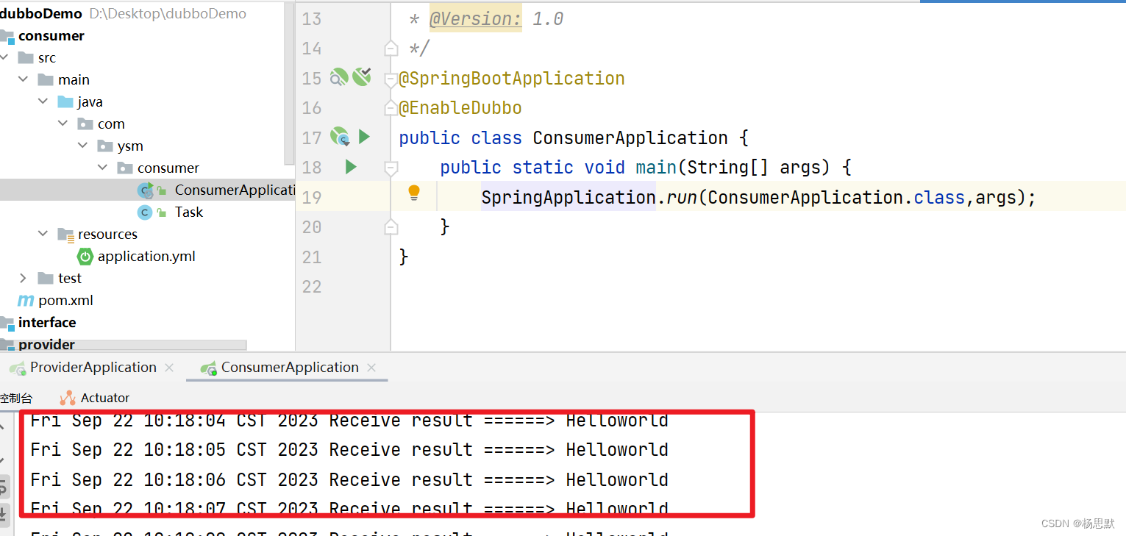Collapse the resources folder chevron
The width and height of the screenshot is (1126, 536).
click(x=43, y=234)
